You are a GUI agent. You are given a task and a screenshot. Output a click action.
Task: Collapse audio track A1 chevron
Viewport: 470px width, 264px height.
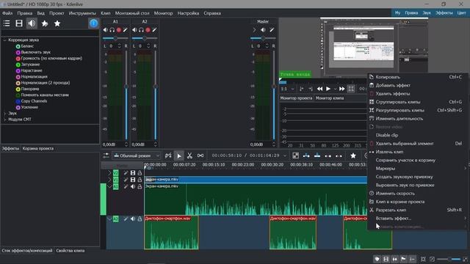109,186
